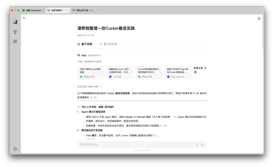Switch to the 图解 DeepSeek-R1 tab
Image resolution: width=274 pixels, height=167 pixels.
point(33,10)
